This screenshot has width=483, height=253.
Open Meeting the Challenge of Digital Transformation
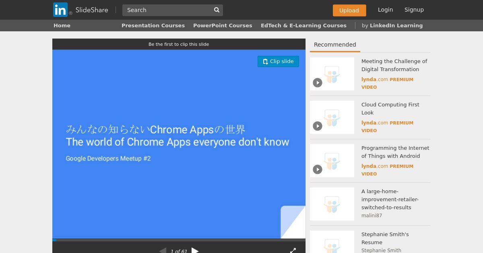tap(394, 65)
